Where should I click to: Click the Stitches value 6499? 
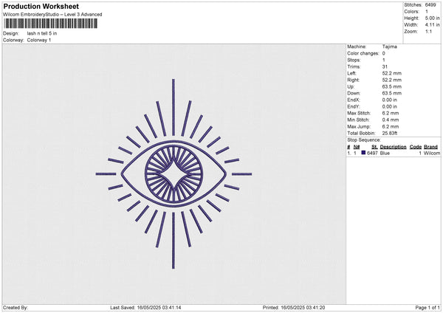click(x=430, y=5)
